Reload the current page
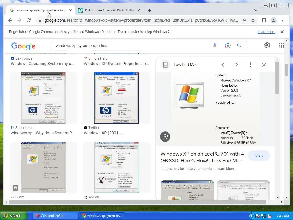The width and height of the screenshot is (293, 220). [29, 20]
